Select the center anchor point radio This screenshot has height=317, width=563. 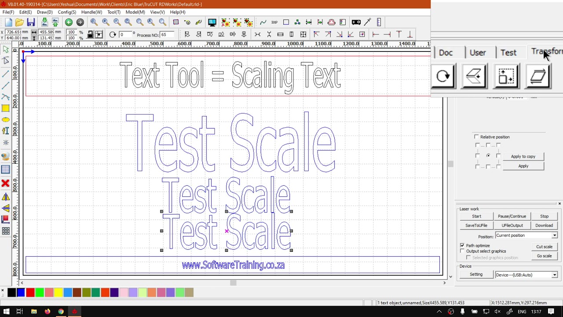488,155
